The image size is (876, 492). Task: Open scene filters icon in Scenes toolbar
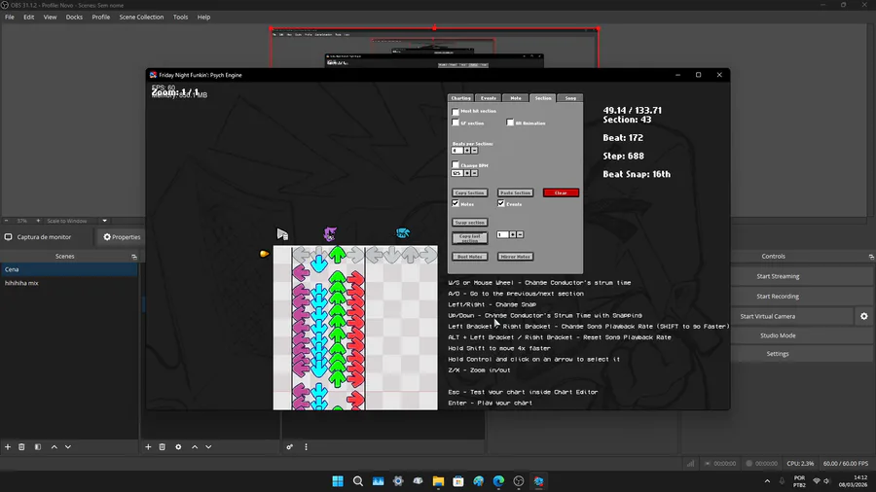point(37,447)
